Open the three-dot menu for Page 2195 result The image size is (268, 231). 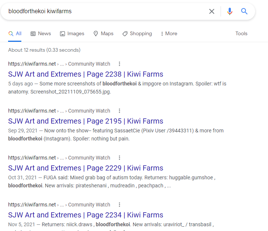pyautogui.click(x=119, y=111)
